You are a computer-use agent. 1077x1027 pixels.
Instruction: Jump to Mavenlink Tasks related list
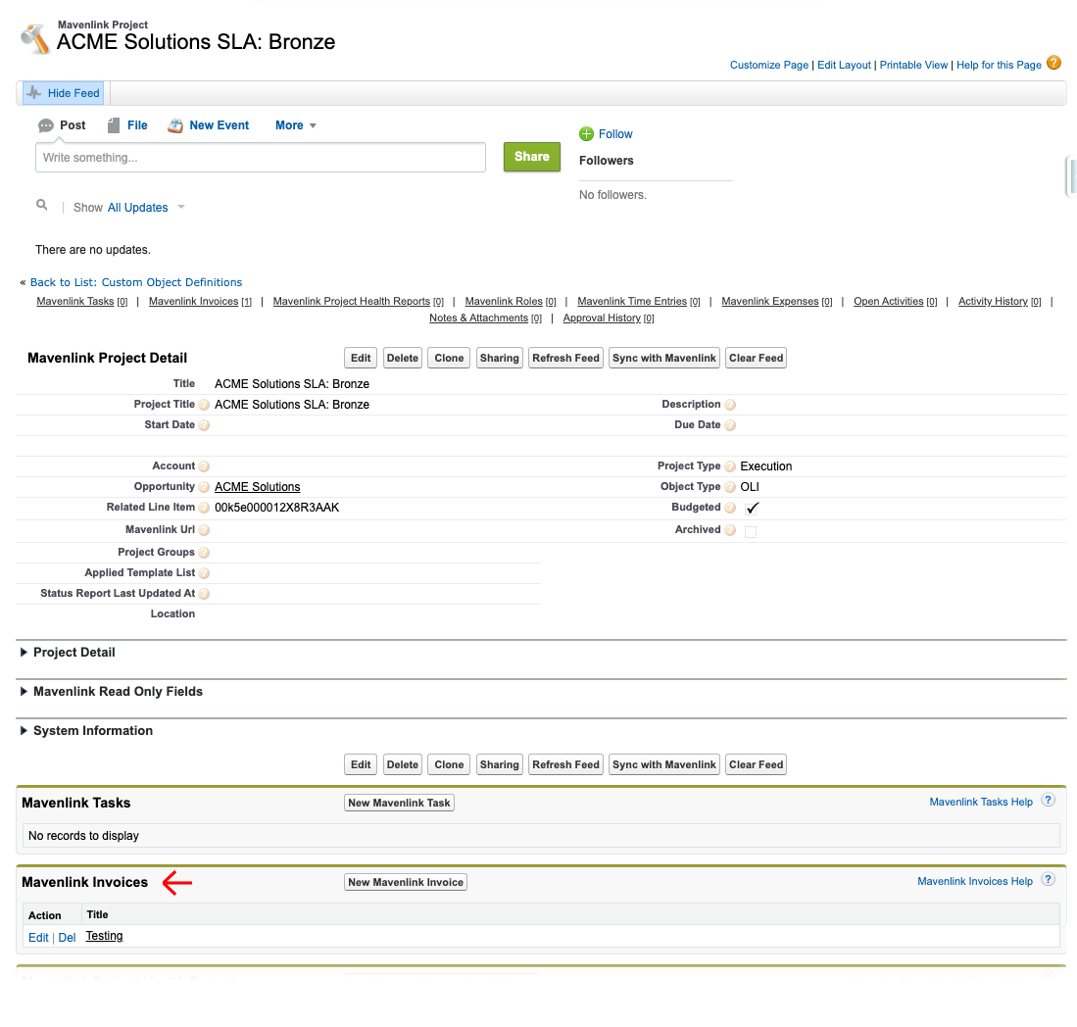point(75,302)
